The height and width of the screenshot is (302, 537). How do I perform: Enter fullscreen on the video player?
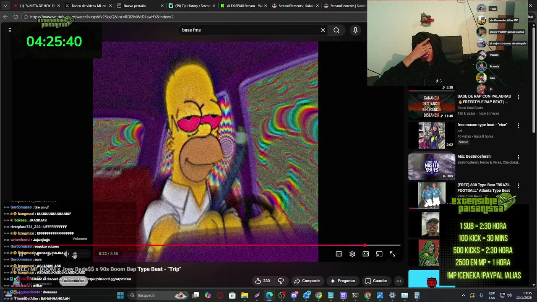393,254
